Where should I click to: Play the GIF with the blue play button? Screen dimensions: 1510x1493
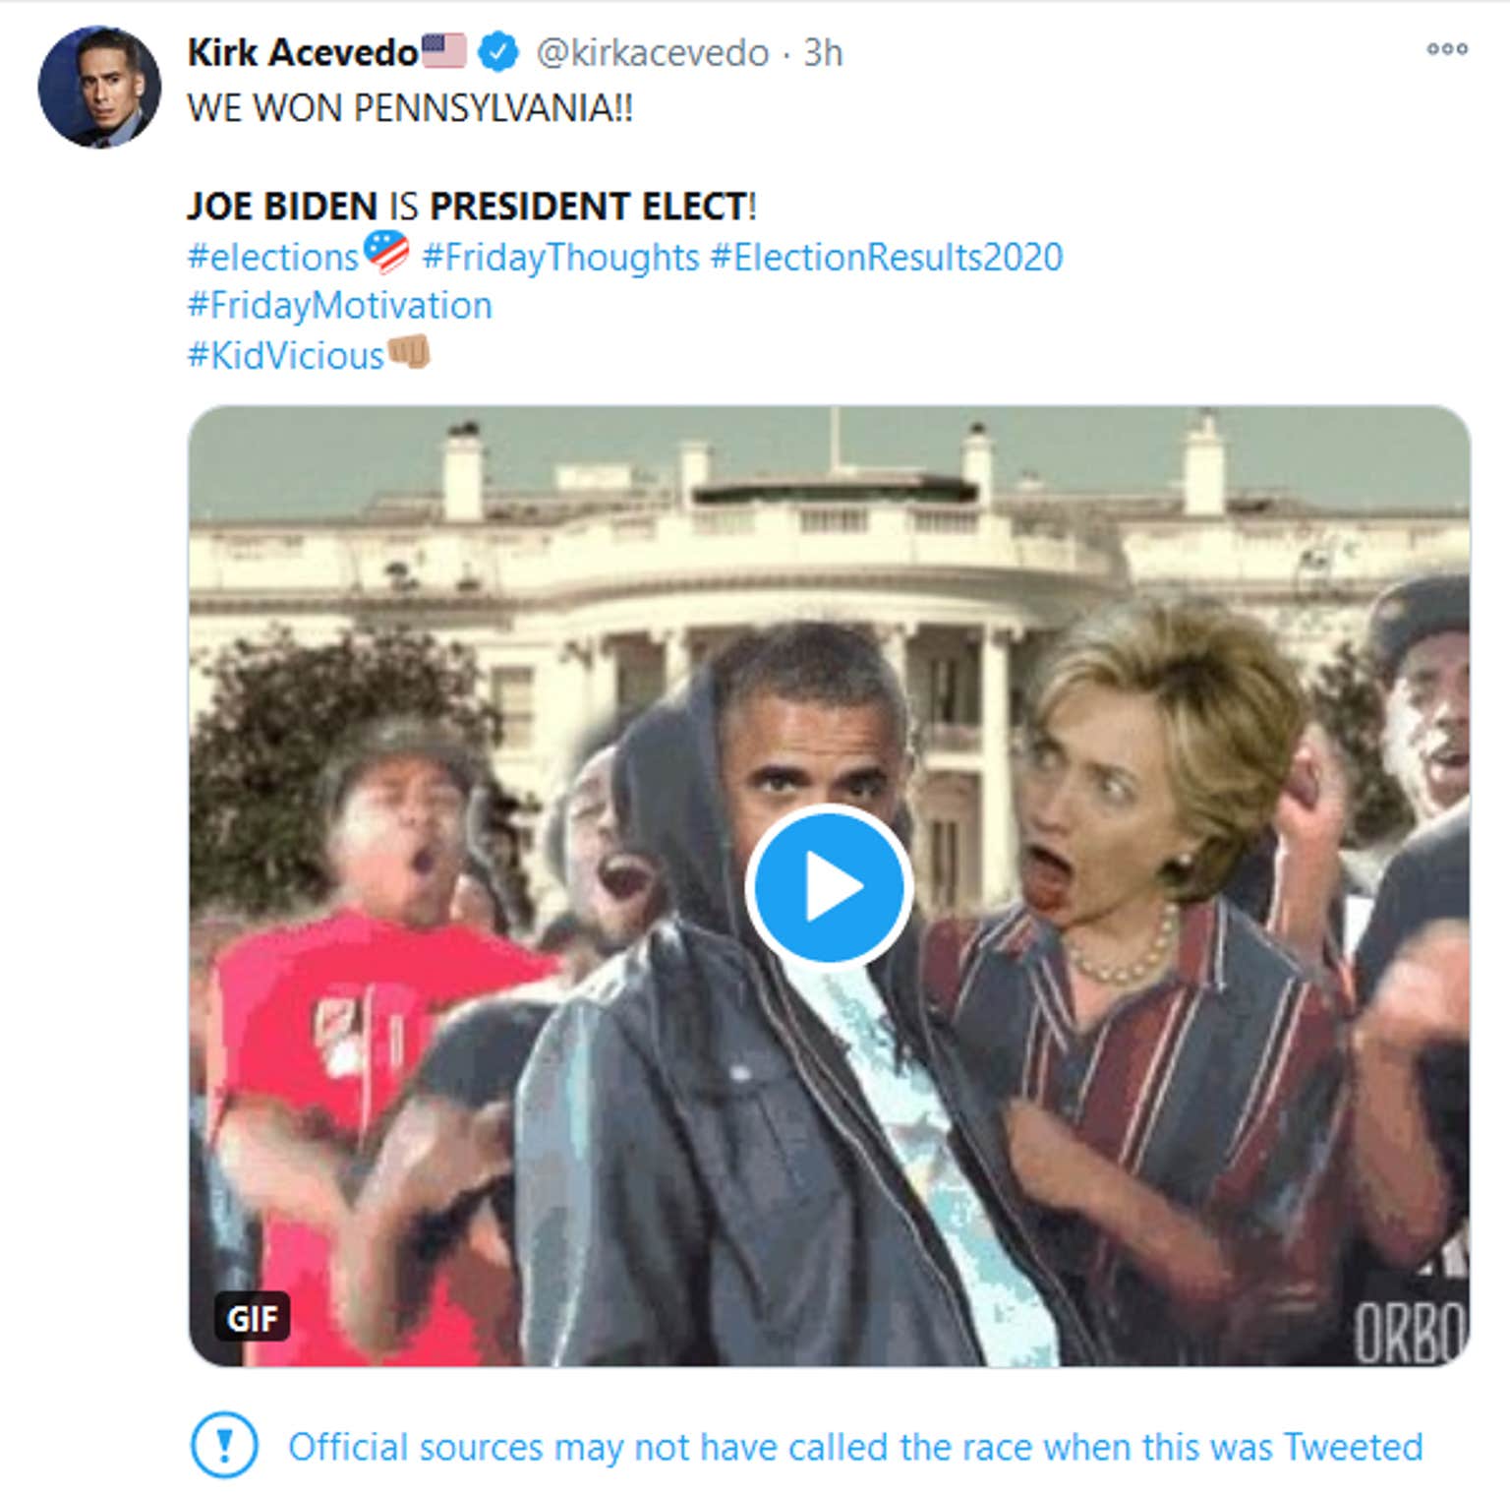[x=829, y=887]
